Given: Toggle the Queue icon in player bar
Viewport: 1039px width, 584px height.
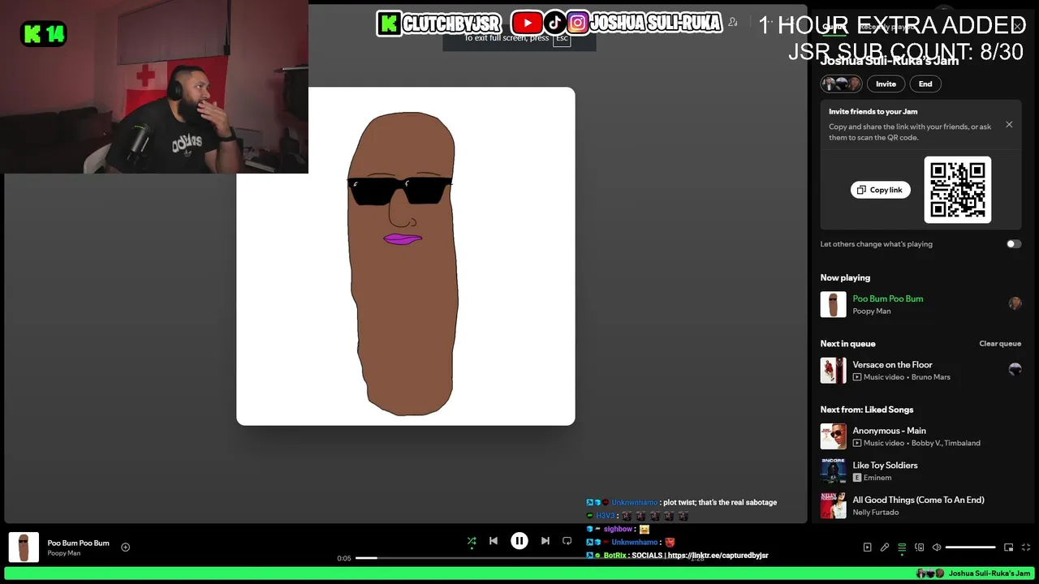Looking at the screenshot, I should coord(902,547).
